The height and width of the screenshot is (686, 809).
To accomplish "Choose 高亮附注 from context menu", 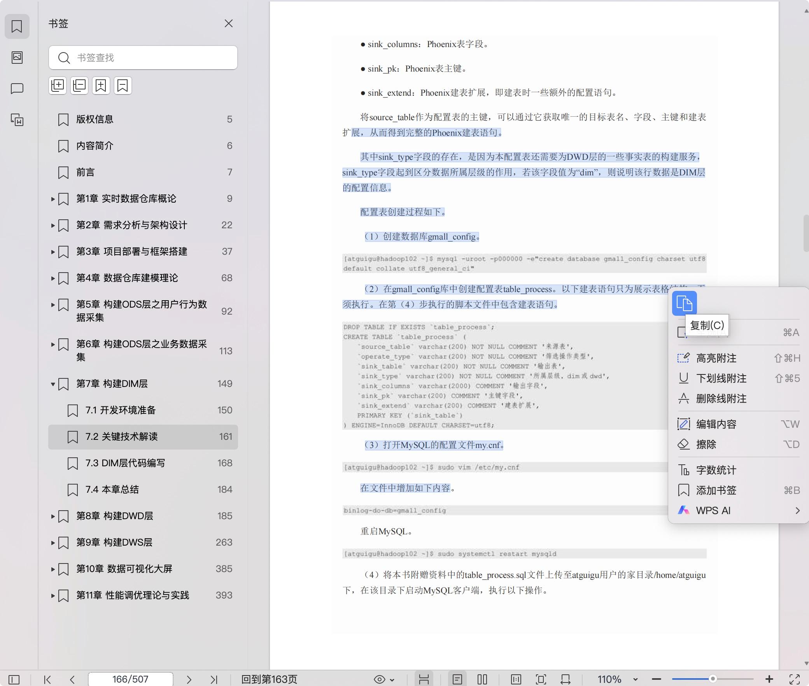I will pyautogui.click(x=716, y=358).
